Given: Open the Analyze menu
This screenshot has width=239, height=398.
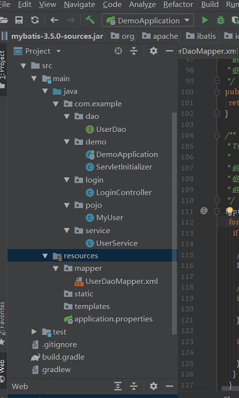Looking at the screenshot, I should (x=142, y=5).
